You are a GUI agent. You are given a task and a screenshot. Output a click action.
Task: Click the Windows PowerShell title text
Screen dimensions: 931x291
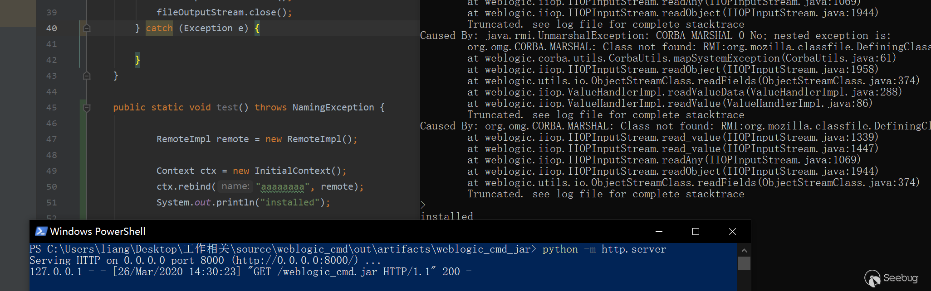click(x=98, y=231)
